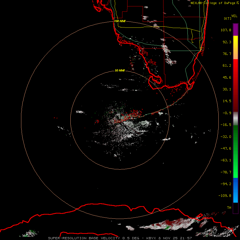The height and width of the screenshot is (240, 240).
Task: Click the -47.6 velocity scale value
Action: click(226, 149)
